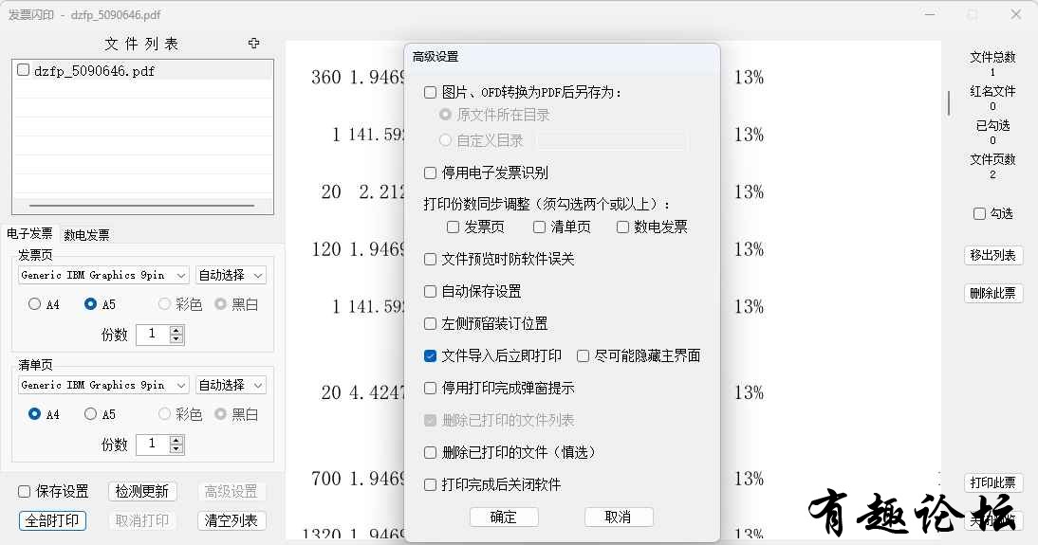
Task: Check 打印完成后关闭软件 option
Action: (431, 485)
